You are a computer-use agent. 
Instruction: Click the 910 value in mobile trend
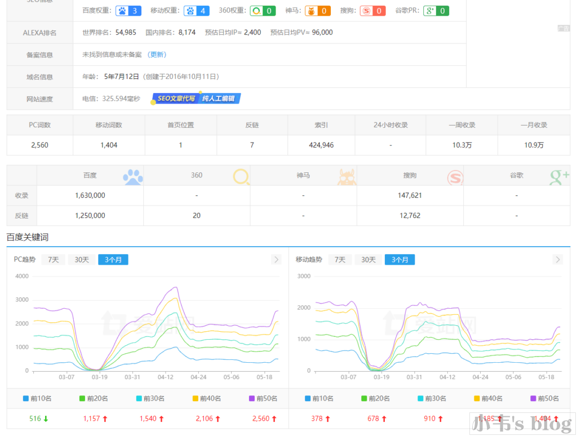pos(429,419)
